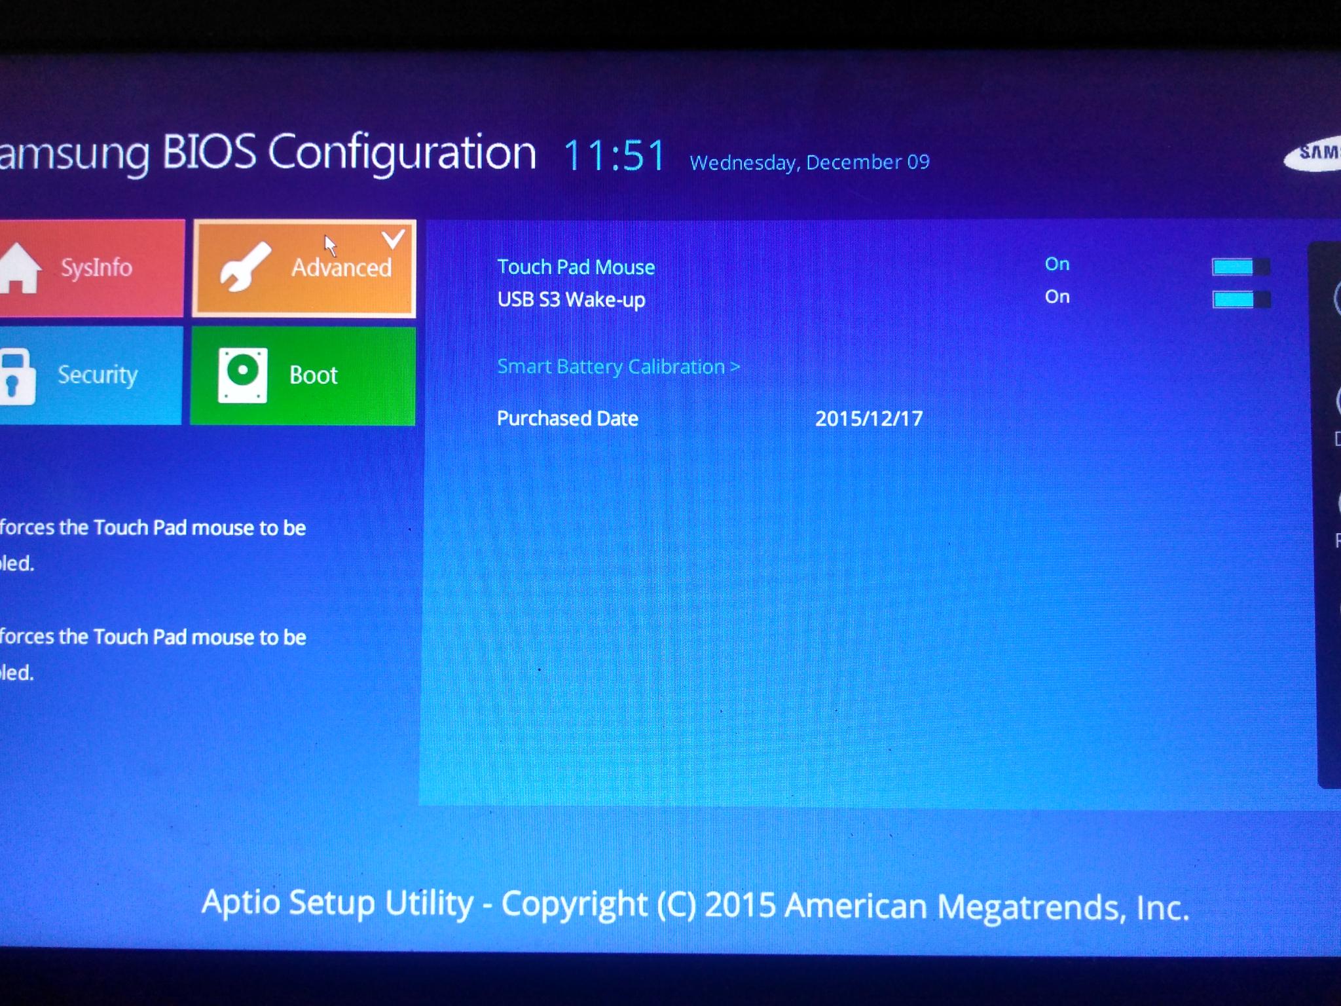Click the Samsung BIOS Configuration title
The width and height of the screenshot is (1341, 1006).
[x=267, y=154]
